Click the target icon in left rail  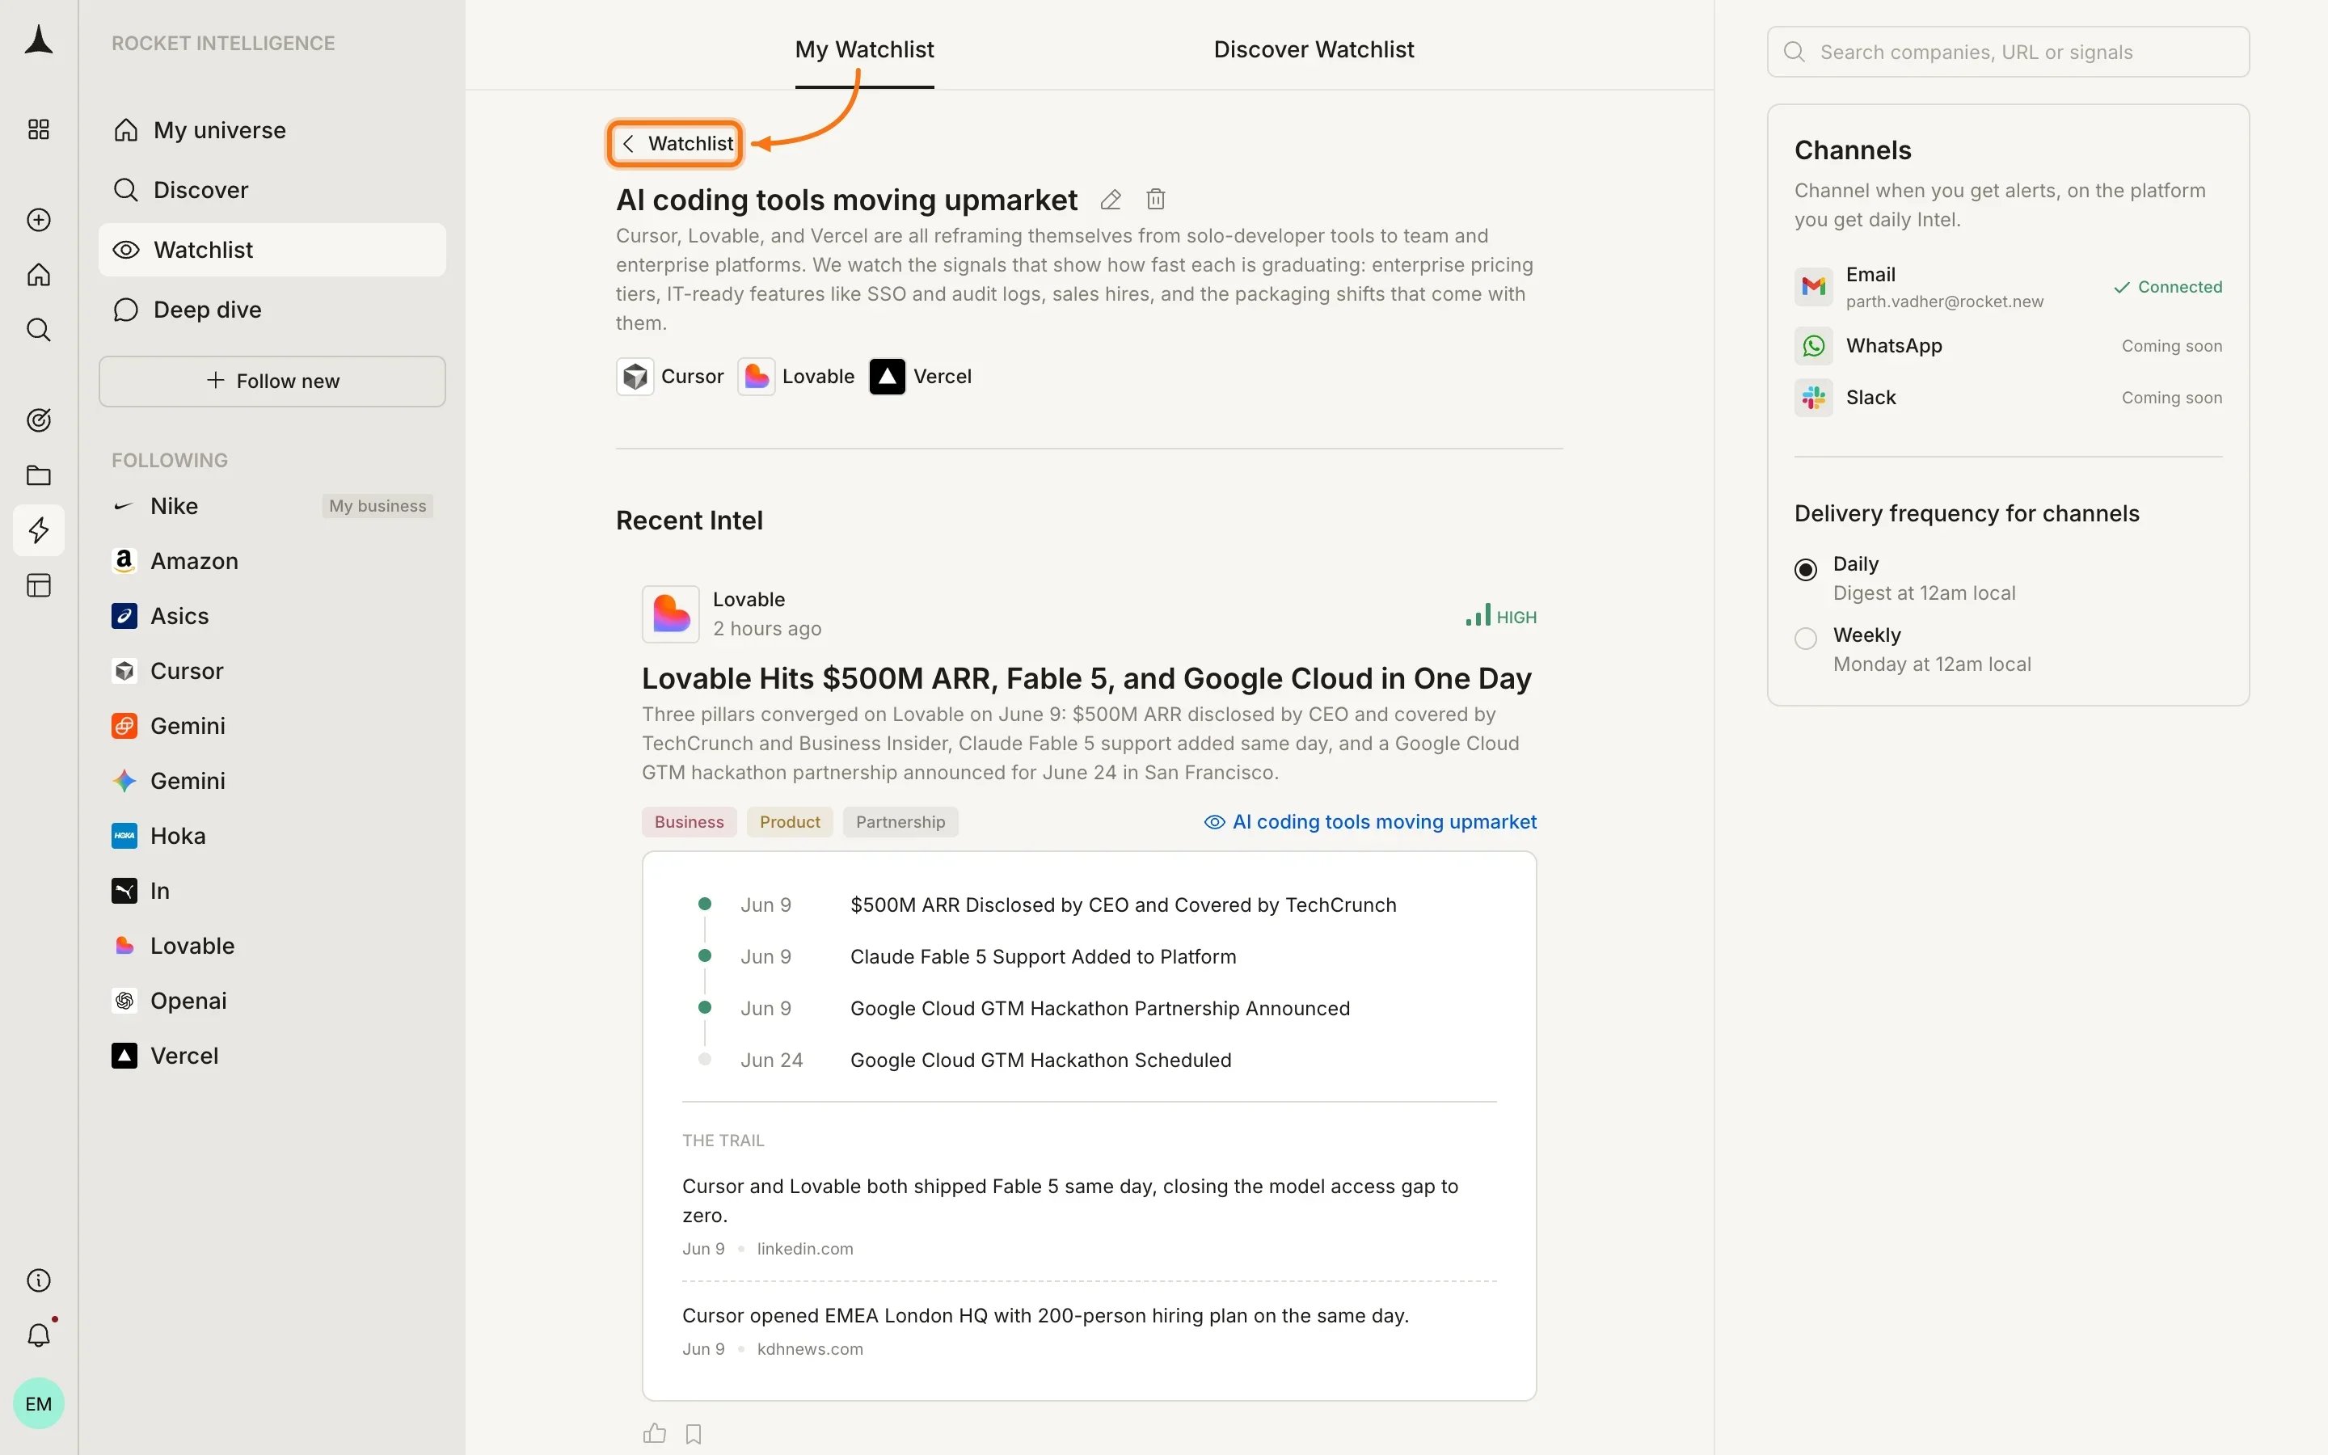tap(39, 420)
